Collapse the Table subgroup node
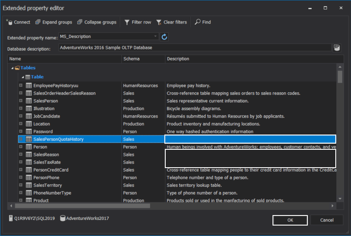351x236 pixels. (x=23, y=77)
